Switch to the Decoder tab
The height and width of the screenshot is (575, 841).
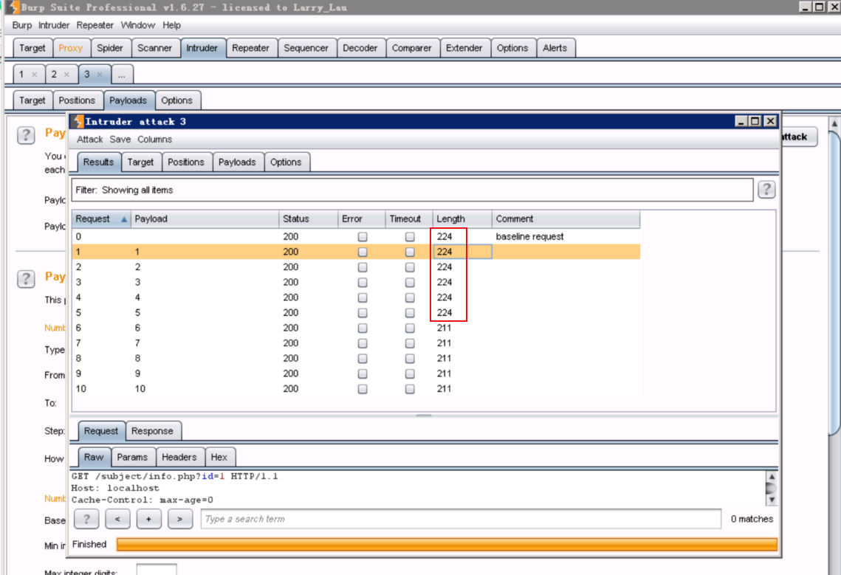click(x=360, y=48)
